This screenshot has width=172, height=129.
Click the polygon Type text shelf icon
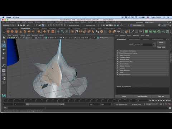click(x=49, y=32)
